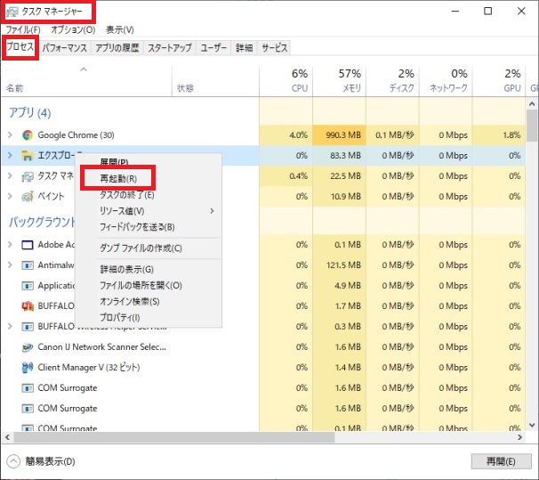The image size is (539, 480).
Task: Click Chrome's 990.3 MB memory value
Action: (x=343, y=134)
